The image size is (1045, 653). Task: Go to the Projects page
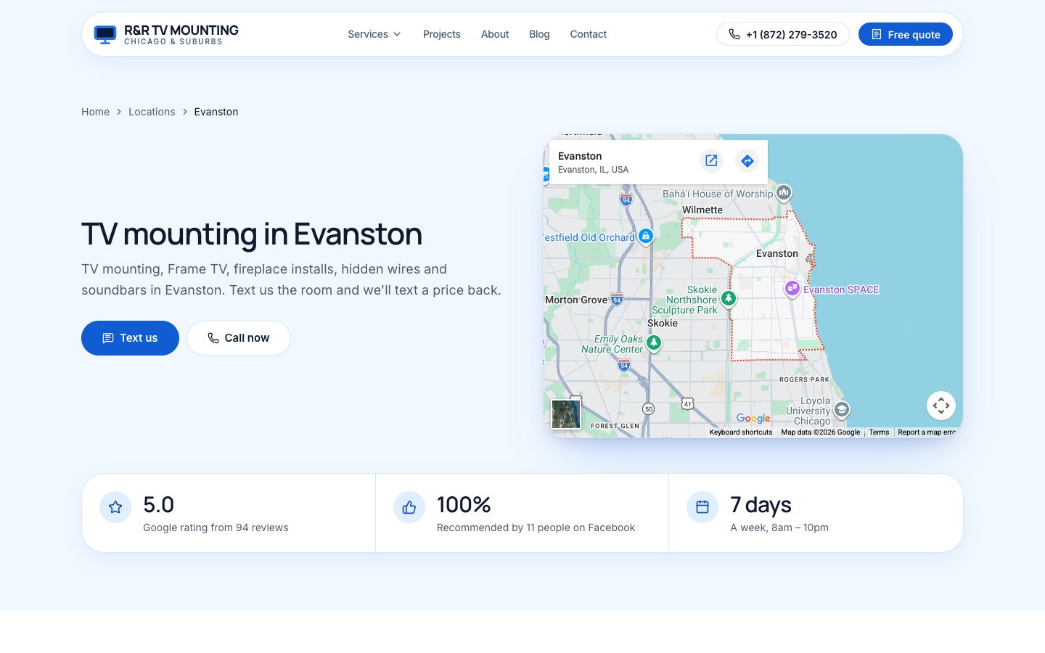tap(442, 34)
